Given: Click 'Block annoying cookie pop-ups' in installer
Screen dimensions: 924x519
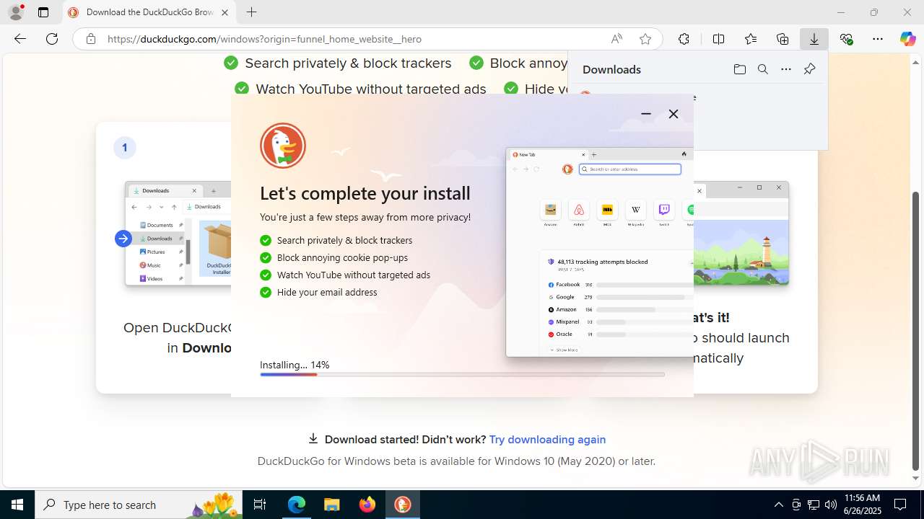Looking at the screenshot, I should (342, 257).
